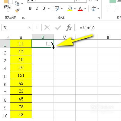The width and height of the screenshot is (121, 121).
Task: Click cell A1 containing 11
Action: 21,44
